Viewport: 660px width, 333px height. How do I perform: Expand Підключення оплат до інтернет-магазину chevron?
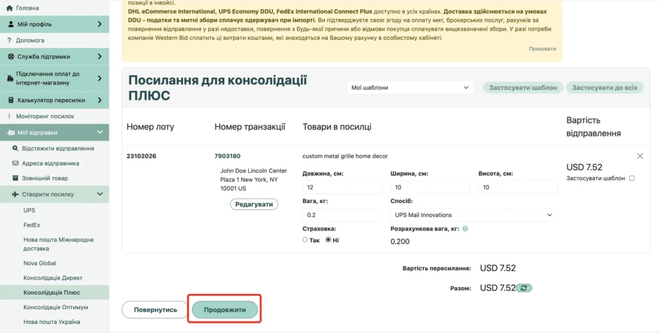(x=100, y=78)
